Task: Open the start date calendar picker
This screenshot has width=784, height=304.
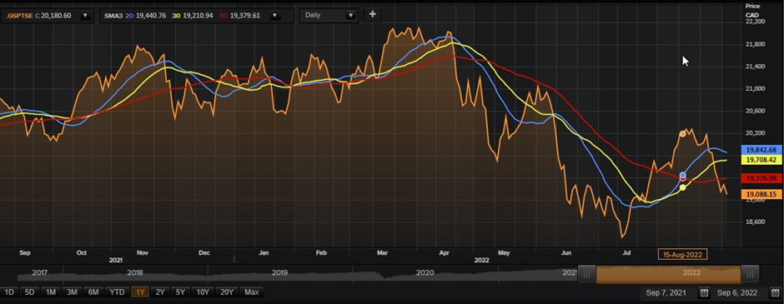Action: [x=704, y=292]
